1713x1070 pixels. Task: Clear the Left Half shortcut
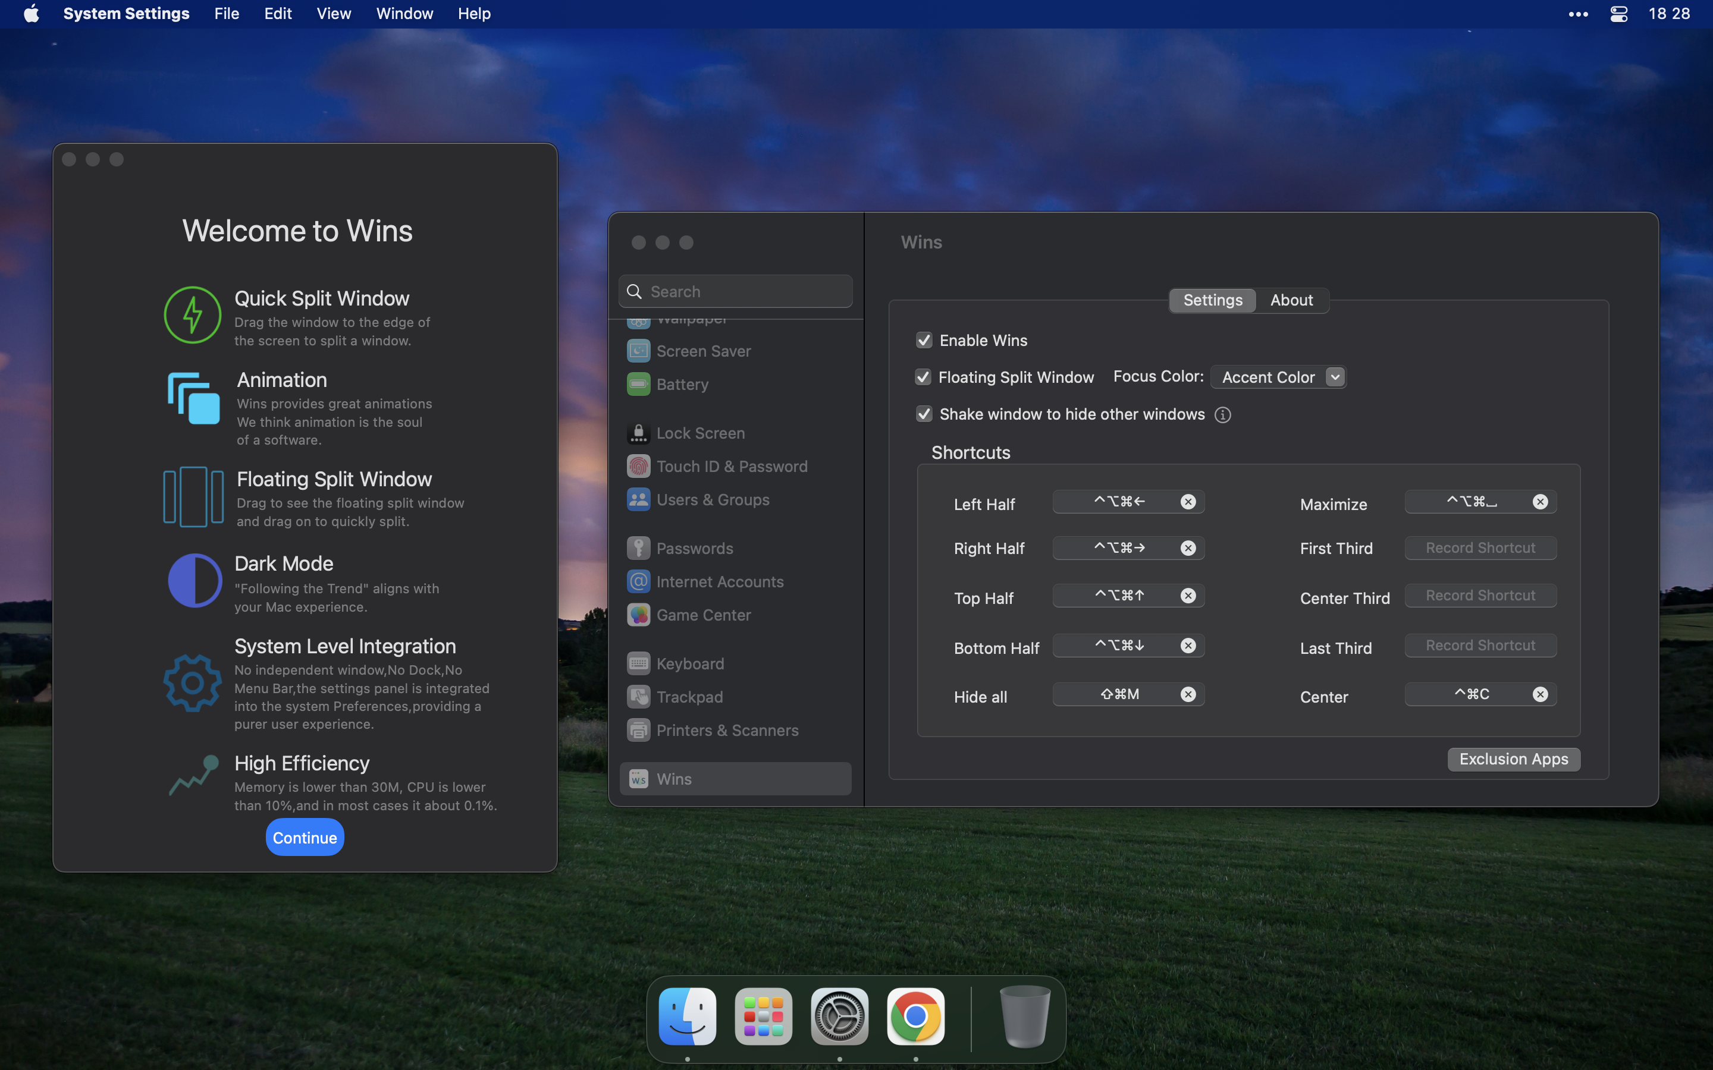(1188, 502)
